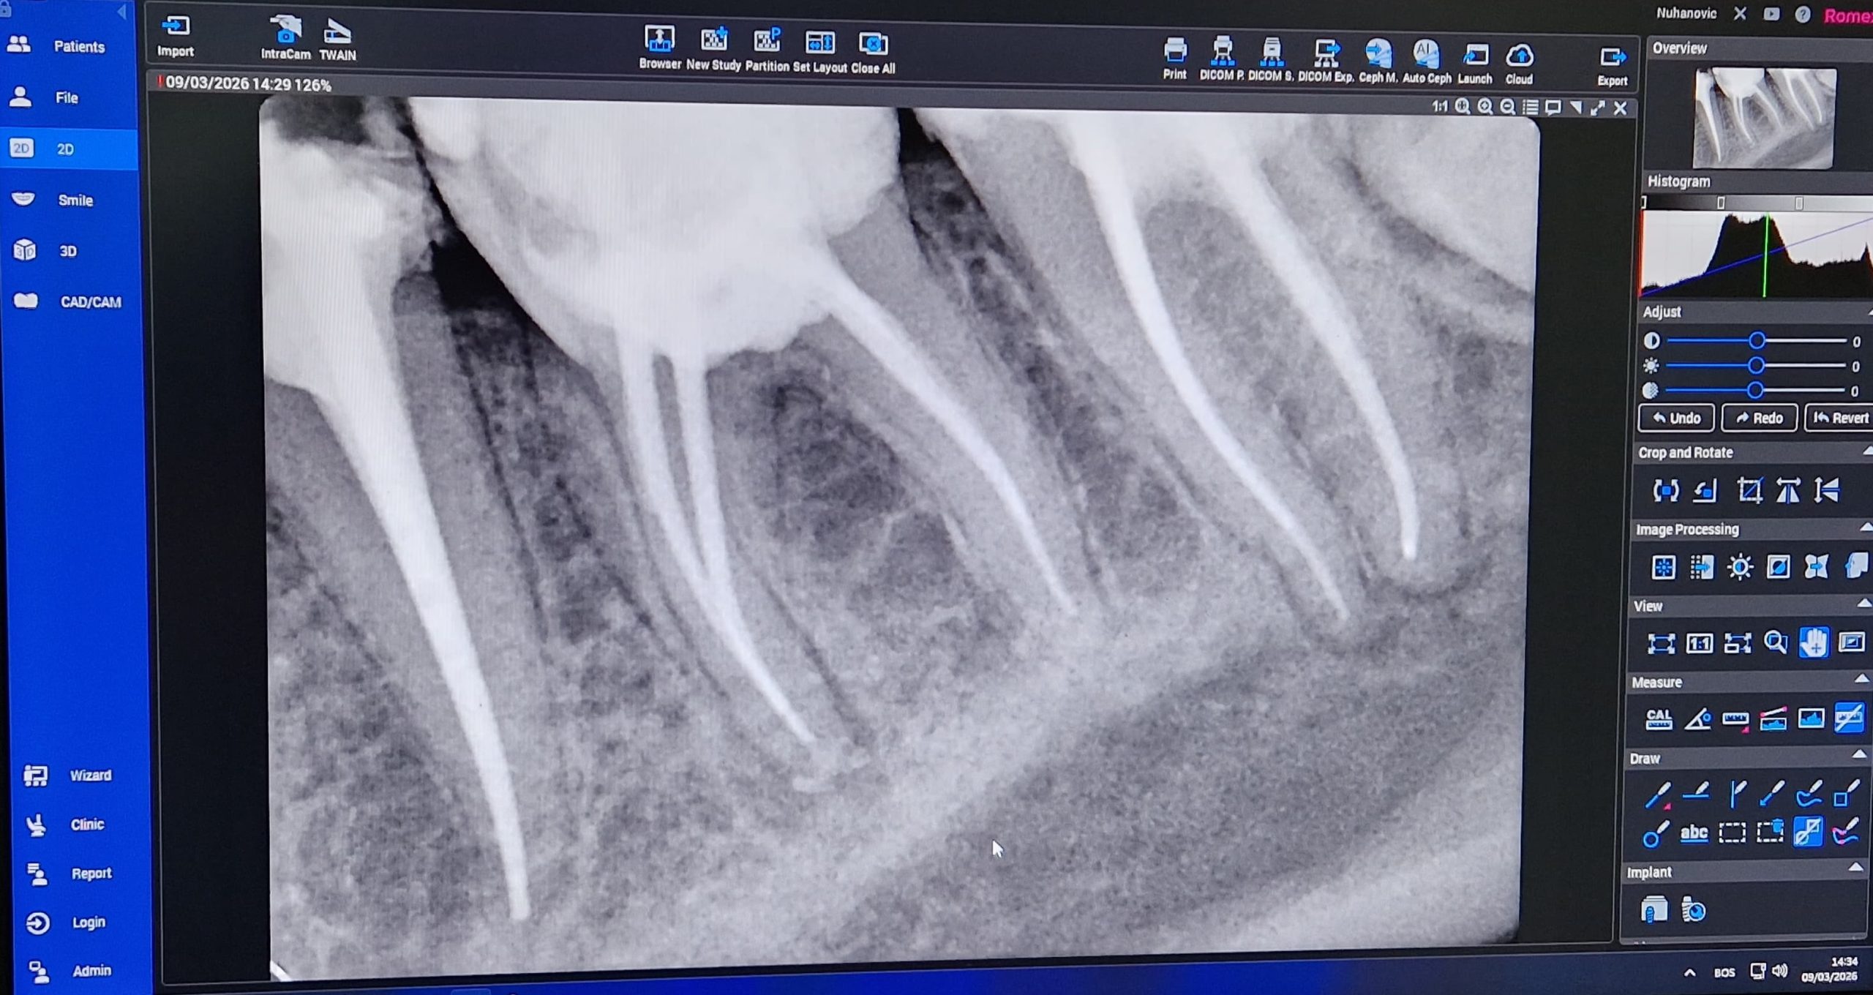
Task: Select the draw circle tool
Action: coord(1656,833)
